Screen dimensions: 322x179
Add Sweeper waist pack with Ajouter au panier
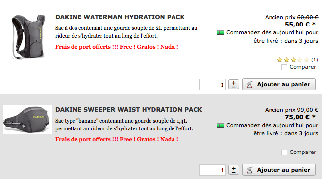tap(279, 170)
